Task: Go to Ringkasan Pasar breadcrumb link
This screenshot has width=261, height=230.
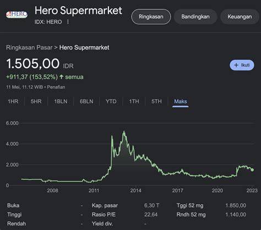Action: pos(29,47)
